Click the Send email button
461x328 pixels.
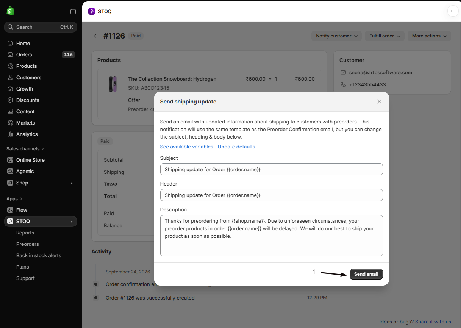point(366,274)
